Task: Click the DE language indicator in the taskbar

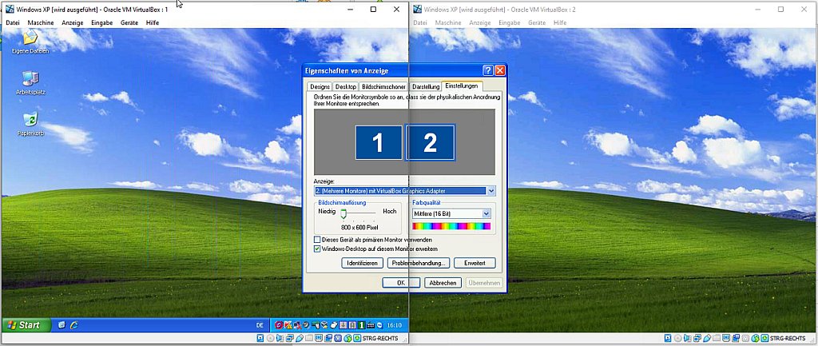Action: (x=260, y=325)
